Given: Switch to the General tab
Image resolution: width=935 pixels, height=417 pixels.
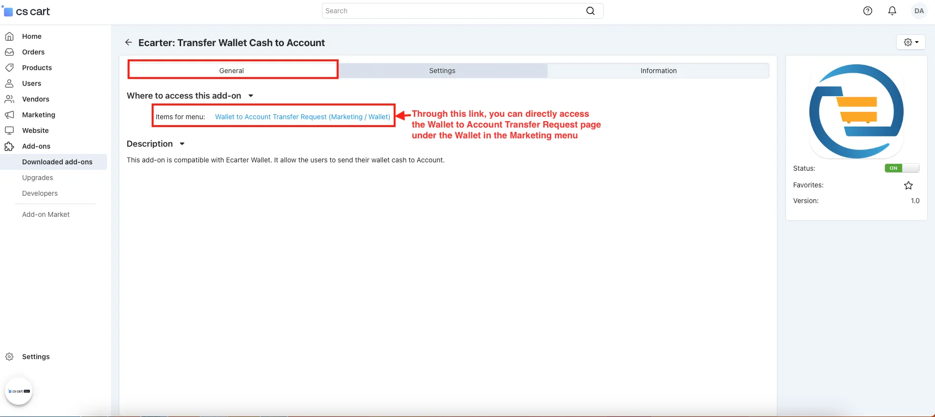Looking at the screenshot, I should click(232, 71).
